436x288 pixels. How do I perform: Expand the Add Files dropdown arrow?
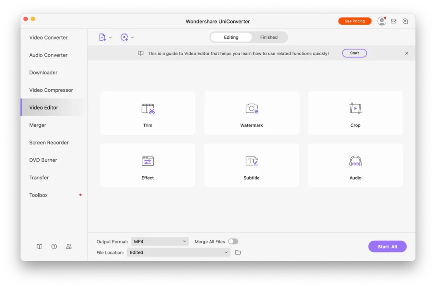(x=110, y=37)
